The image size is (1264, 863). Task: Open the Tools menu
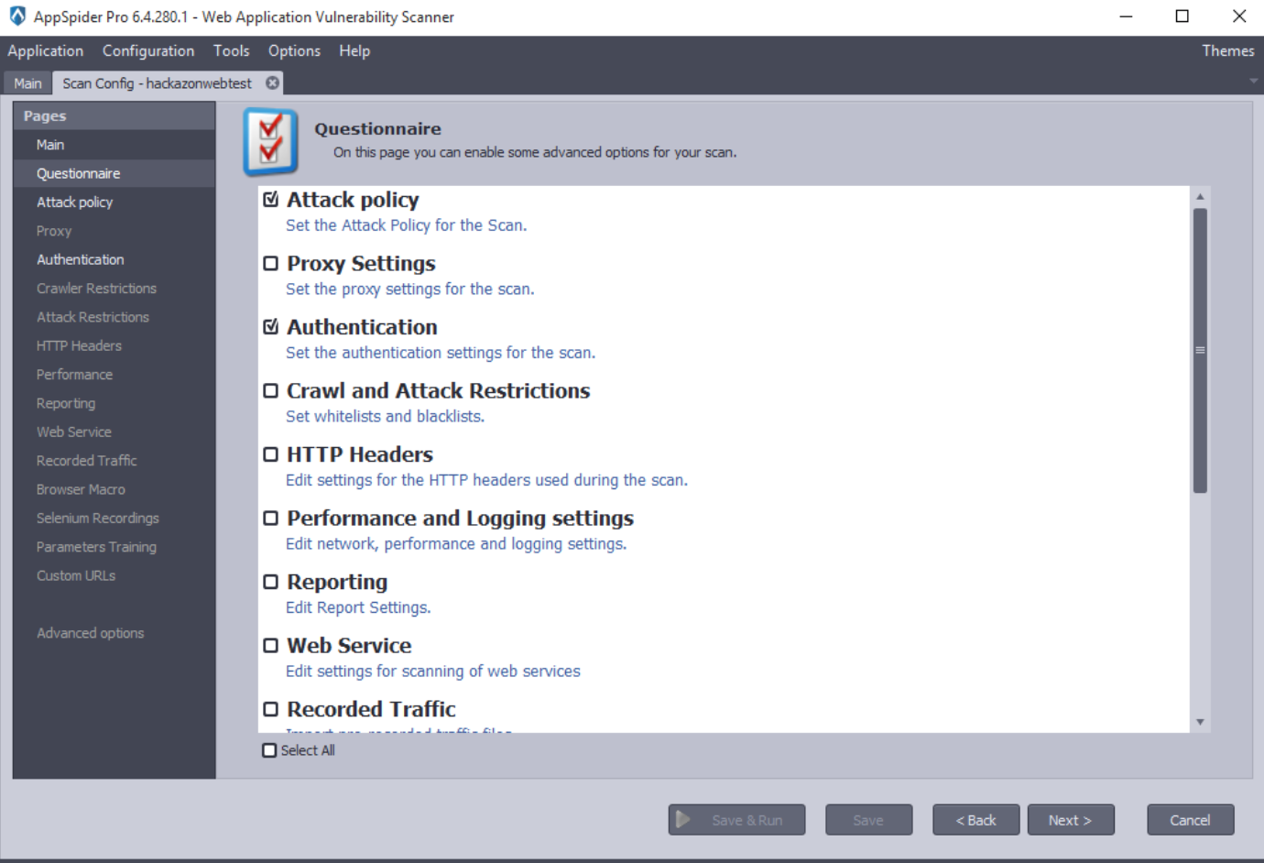[231, 51]
